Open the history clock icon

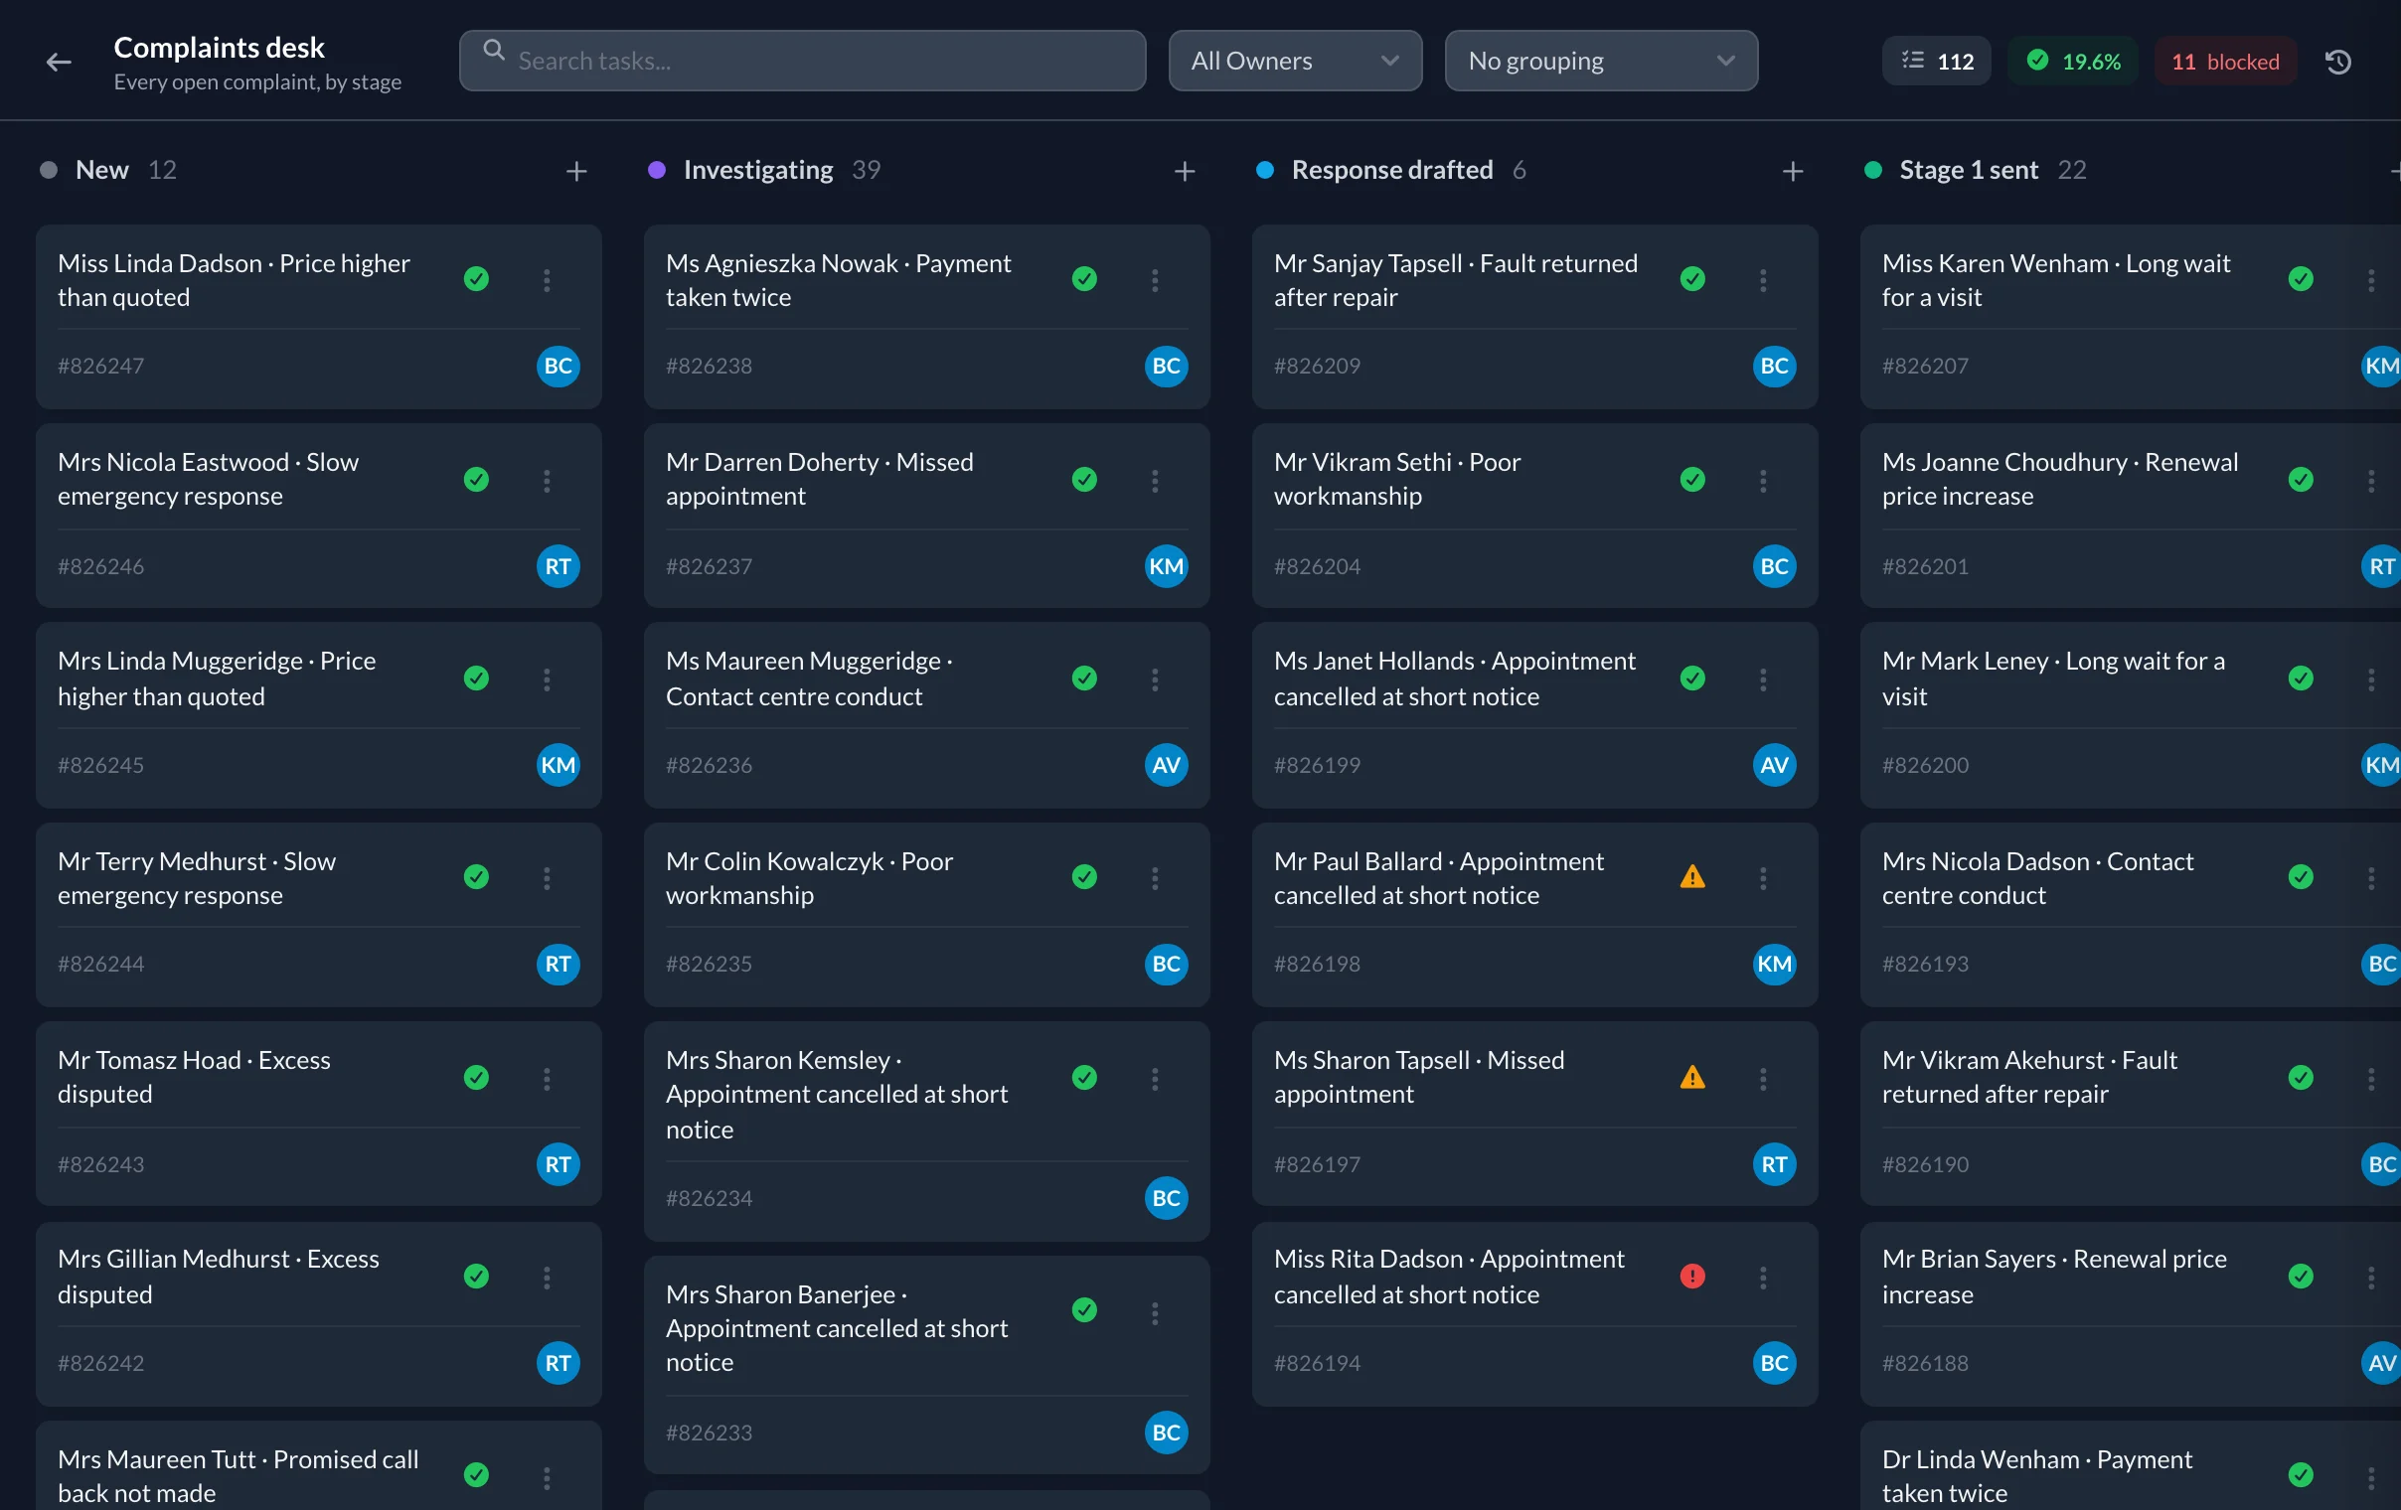[x=2338, y=62]
